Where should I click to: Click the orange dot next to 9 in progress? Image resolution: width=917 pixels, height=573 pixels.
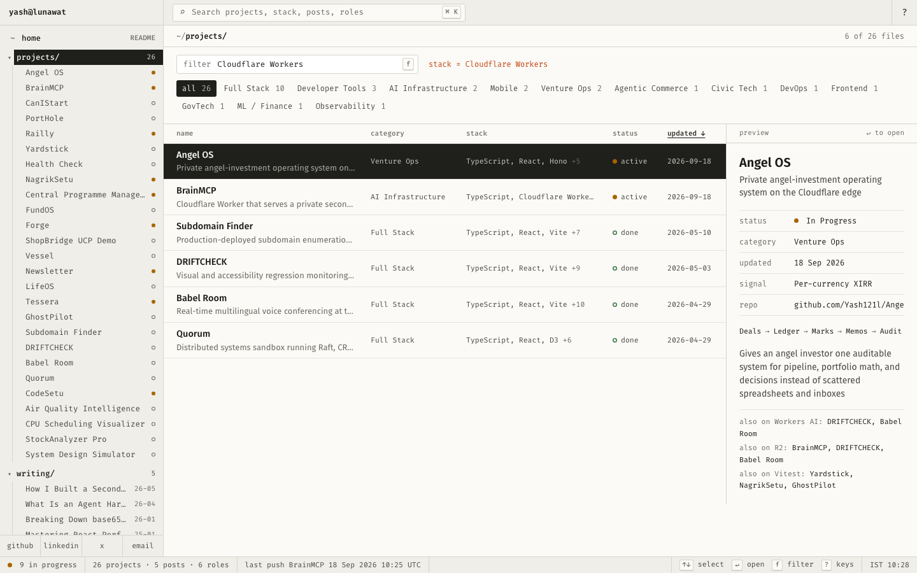pyautogui.click(x=10, y=565)
